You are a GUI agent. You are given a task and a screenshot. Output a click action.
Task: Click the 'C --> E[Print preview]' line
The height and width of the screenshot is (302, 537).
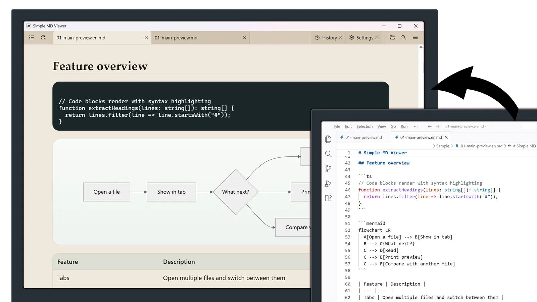[393, 257]
